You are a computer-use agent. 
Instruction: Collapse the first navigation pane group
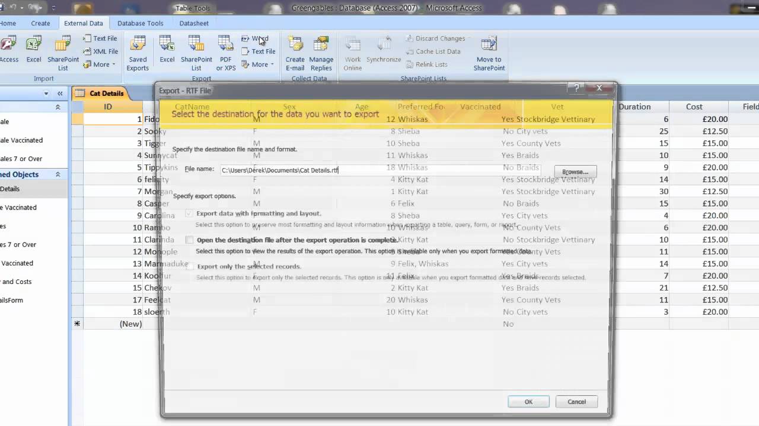58,107
